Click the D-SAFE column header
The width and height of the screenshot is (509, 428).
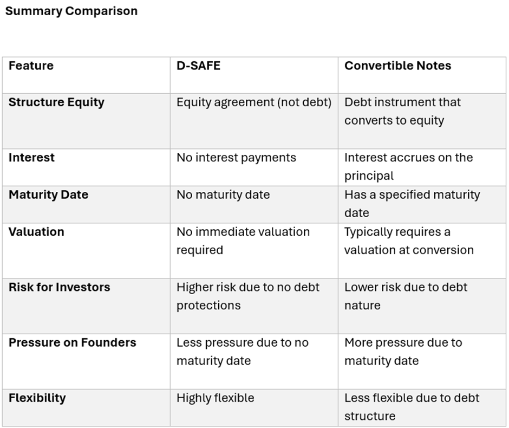198,66
